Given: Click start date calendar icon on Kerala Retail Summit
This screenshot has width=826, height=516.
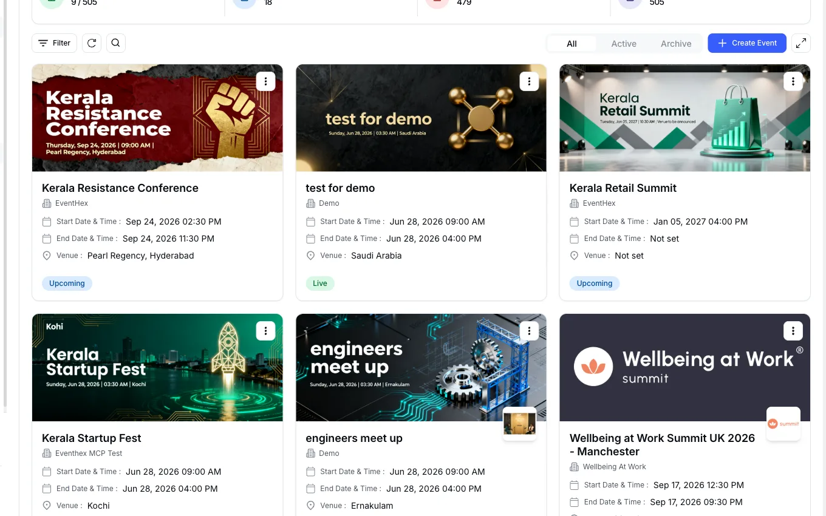Looking at the screenshot, I should pyautogui.click(x=574, y=222).
